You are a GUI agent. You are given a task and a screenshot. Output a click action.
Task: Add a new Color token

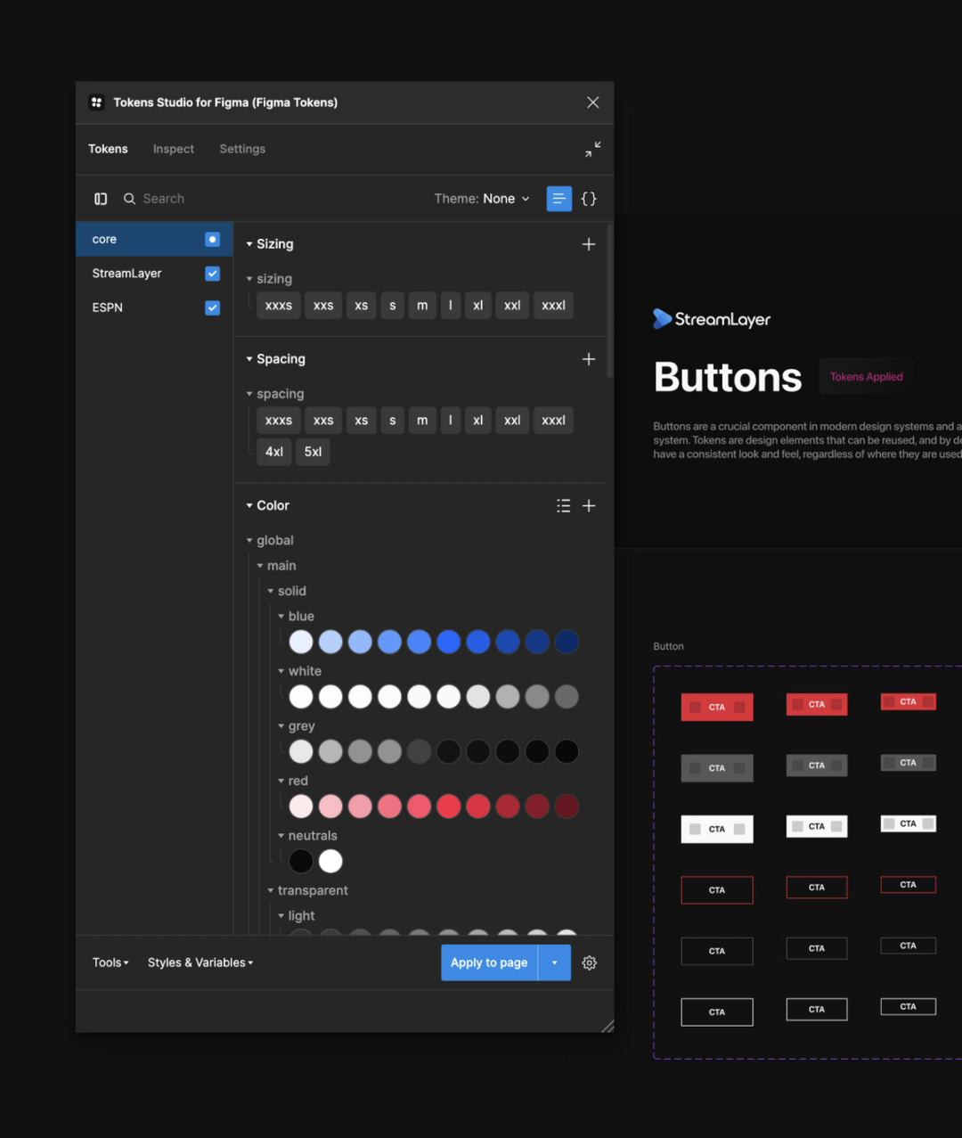tap(589, 506)
